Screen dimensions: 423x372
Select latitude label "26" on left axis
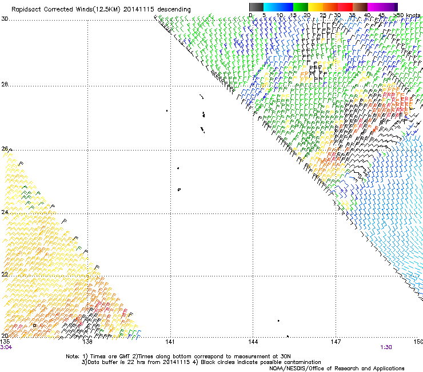point(5,149)
